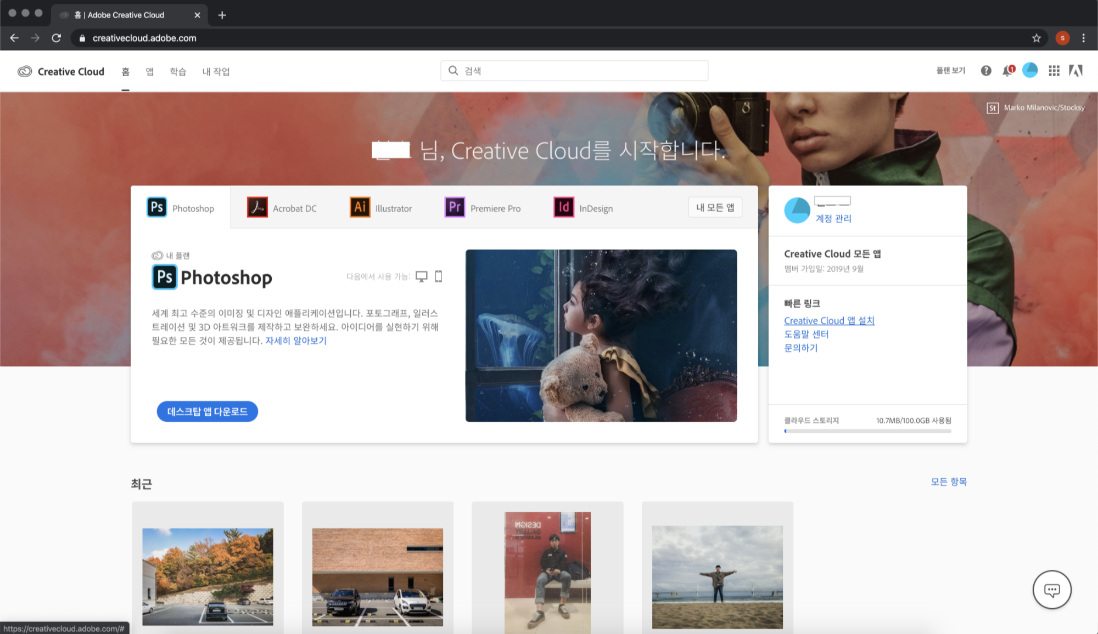Select the 앱 navigation item
1098x634 pixels.
[150, 72]
